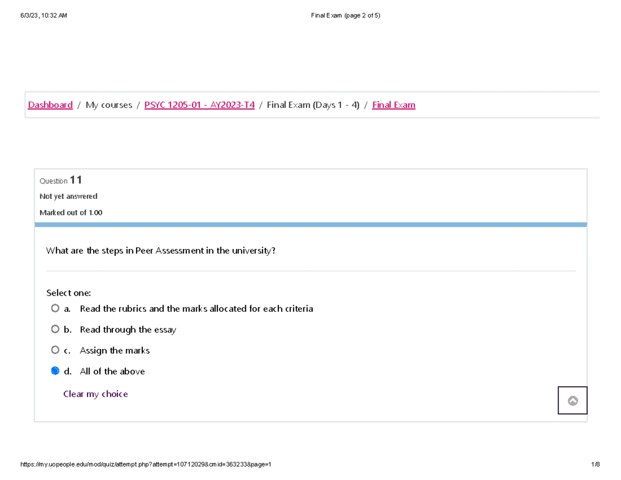
Task: Choose the radio button for option b
Action: (x=55, y=329)
